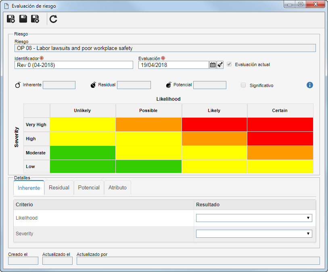Click the Actualizado por field
The width and height of the screenshot is (328, 272).
[x=198, y=261]
